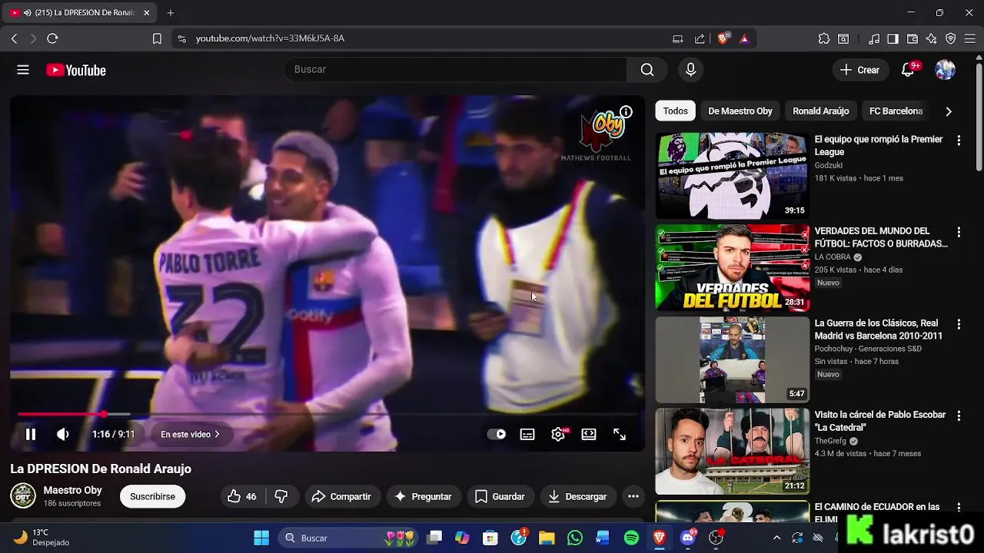Reload the page in the browser

tap(52, 38)
